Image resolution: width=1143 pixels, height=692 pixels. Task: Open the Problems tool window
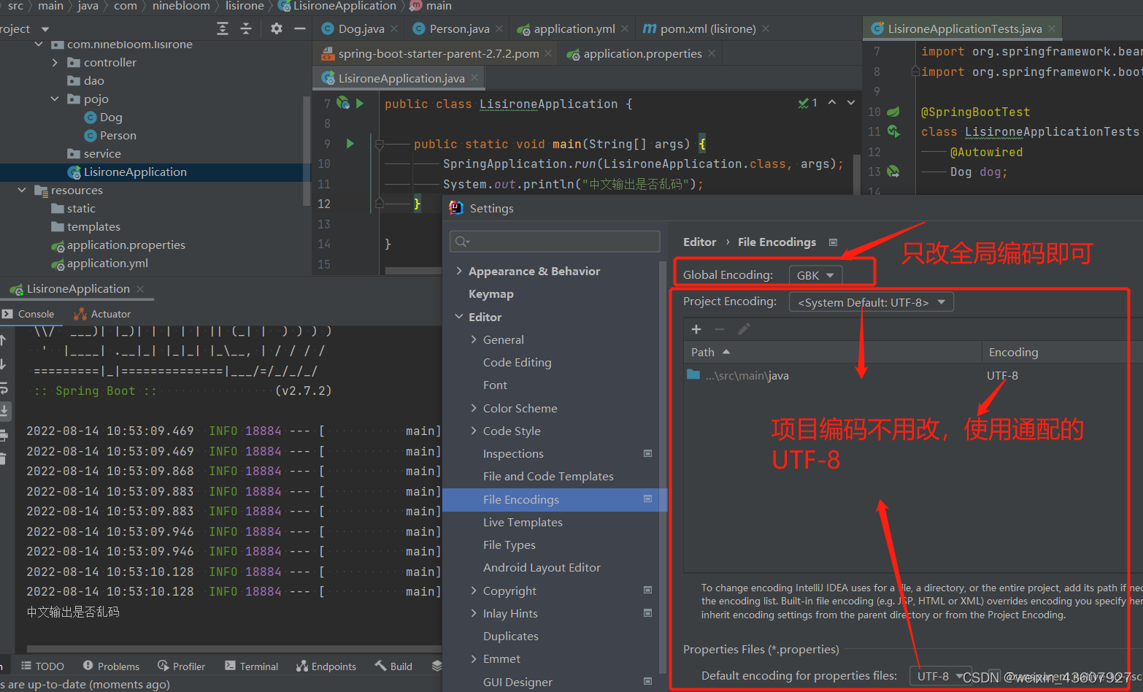[111, 666]
